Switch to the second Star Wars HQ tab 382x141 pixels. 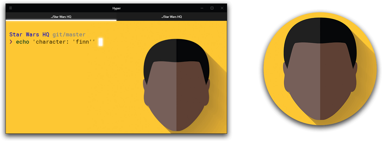coord(172,17)
